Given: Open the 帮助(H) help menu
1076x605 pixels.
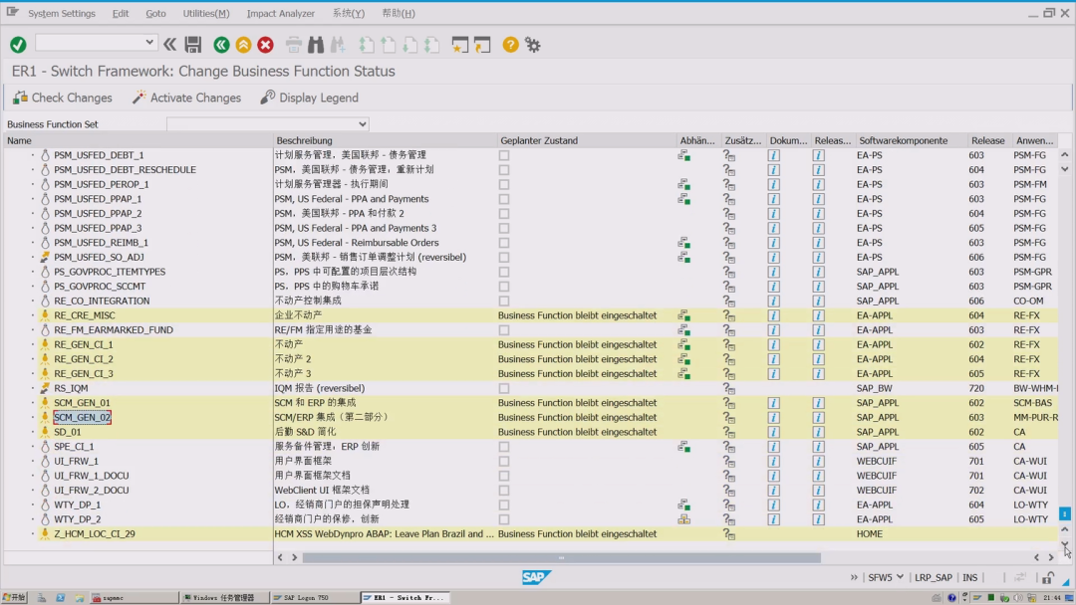Looking at the screenshot, I should [398, 13].
